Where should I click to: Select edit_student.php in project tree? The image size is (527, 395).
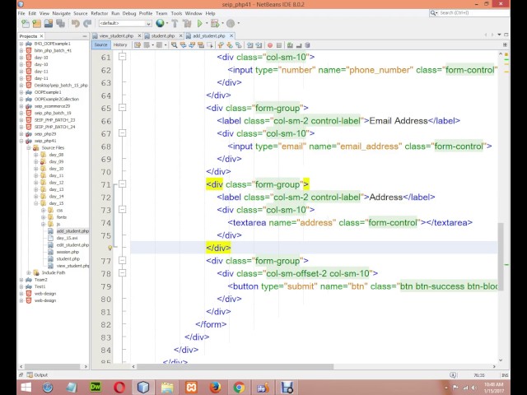pos(72,245)
